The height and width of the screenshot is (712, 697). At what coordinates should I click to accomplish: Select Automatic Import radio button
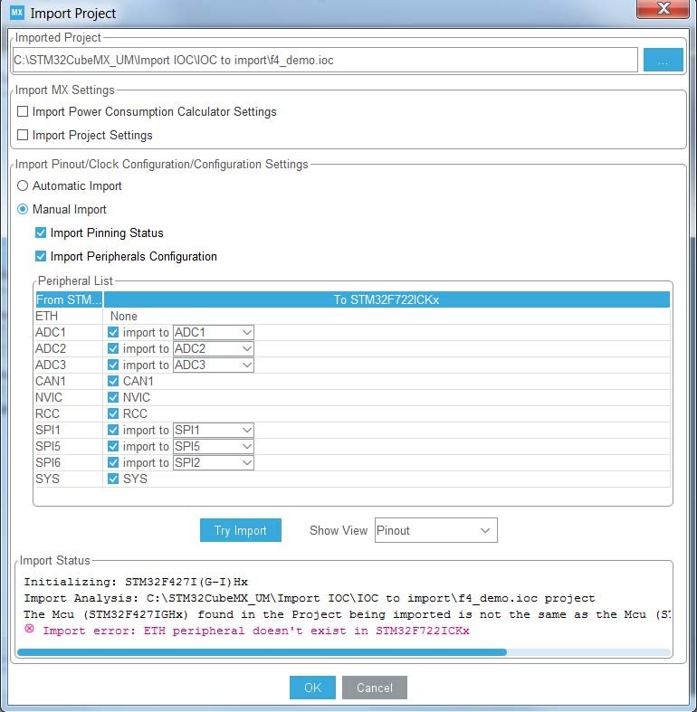tap(23, 185)
